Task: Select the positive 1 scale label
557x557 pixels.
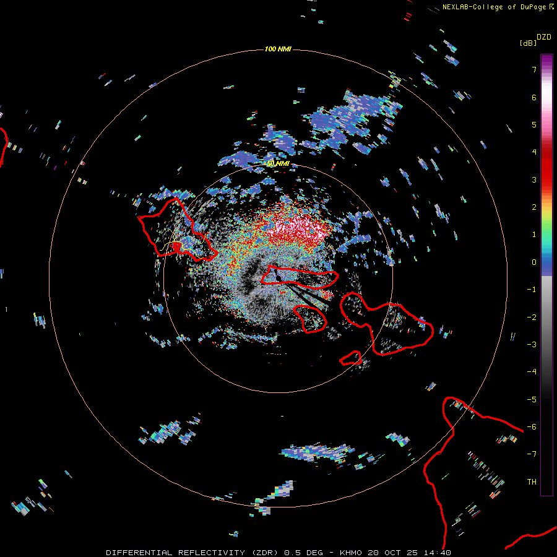Action: tap(534, 235)
